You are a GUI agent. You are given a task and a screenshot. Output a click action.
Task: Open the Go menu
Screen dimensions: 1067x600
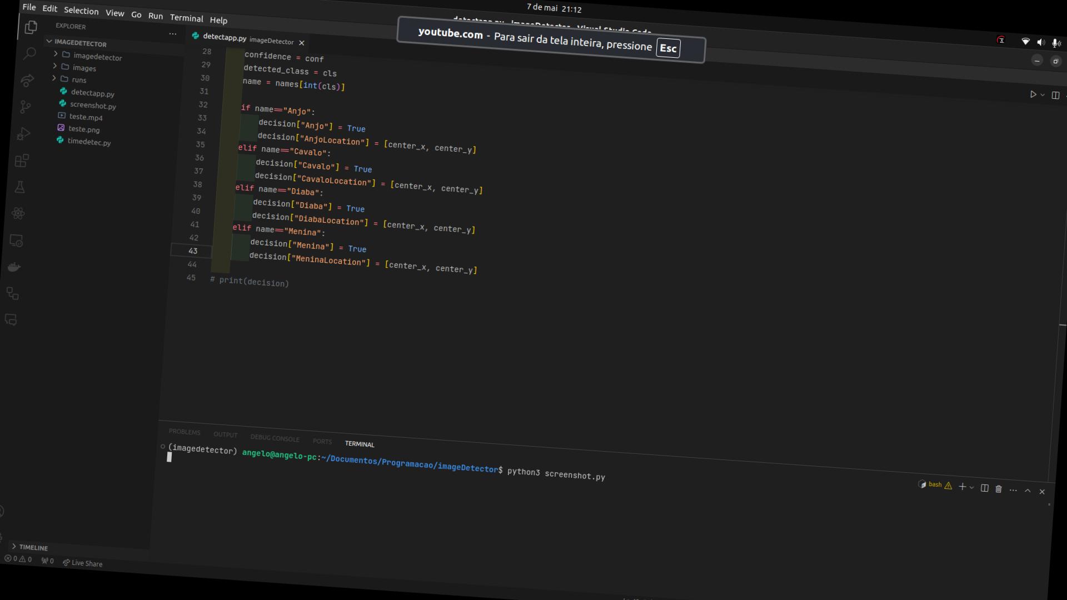(x=136, y=15)
